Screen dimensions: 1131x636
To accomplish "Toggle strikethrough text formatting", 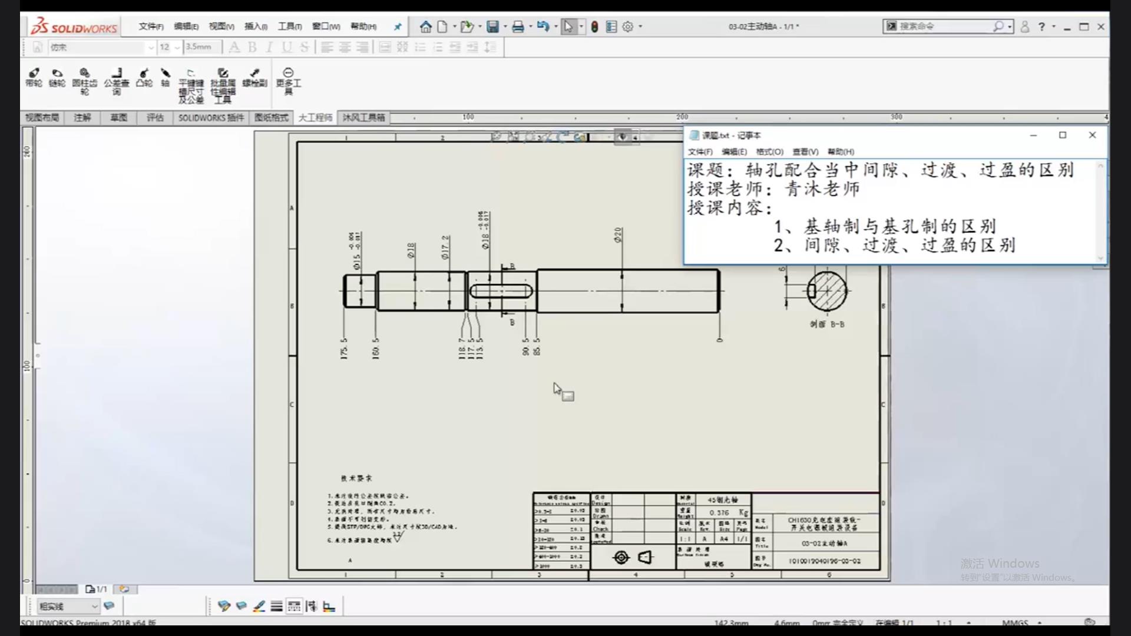I will (305, 47).
